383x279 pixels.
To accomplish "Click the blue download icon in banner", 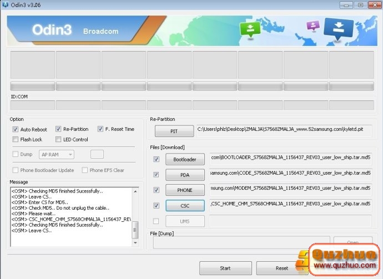I will click(339, 29).
